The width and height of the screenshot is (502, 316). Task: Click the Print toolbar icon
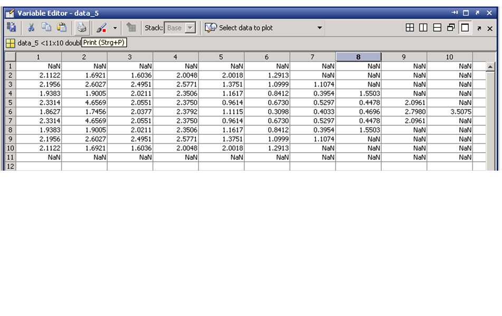pos(81,28)
